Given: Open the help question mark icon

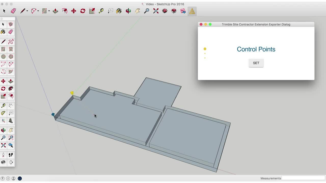Looking at the screenshot, I should [20, 178].
